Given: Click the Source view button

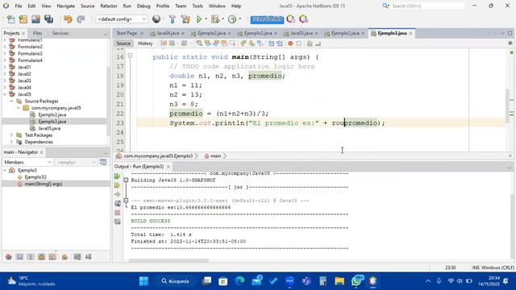Looking at the screenshot, I should coord(123,43).
